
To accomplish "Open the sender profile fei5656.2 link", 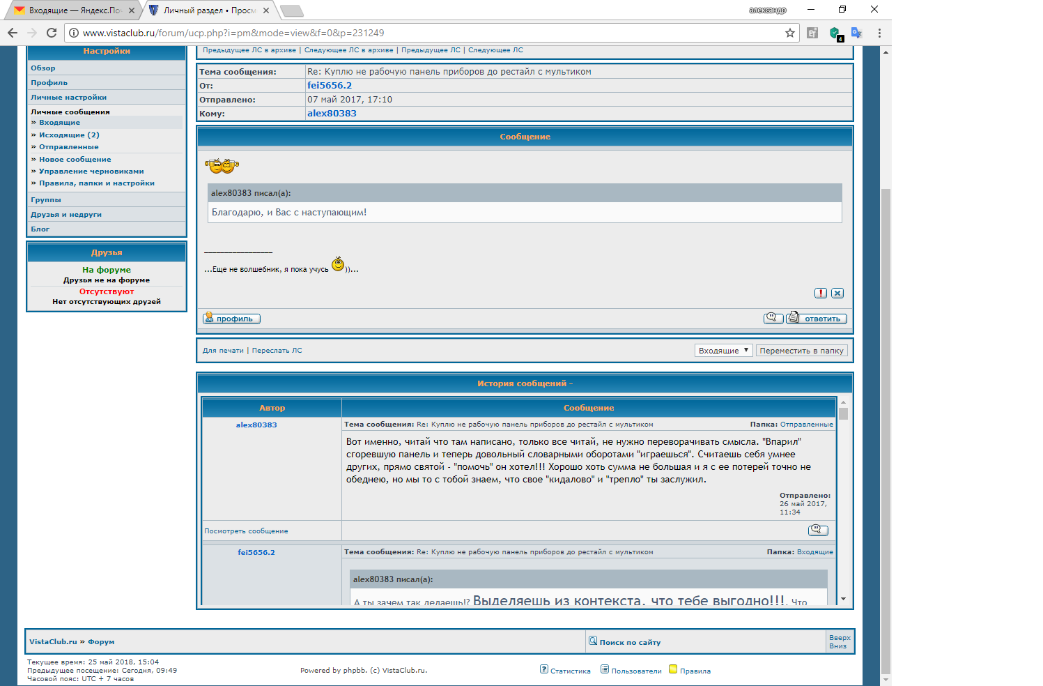I will coord(330,86).
